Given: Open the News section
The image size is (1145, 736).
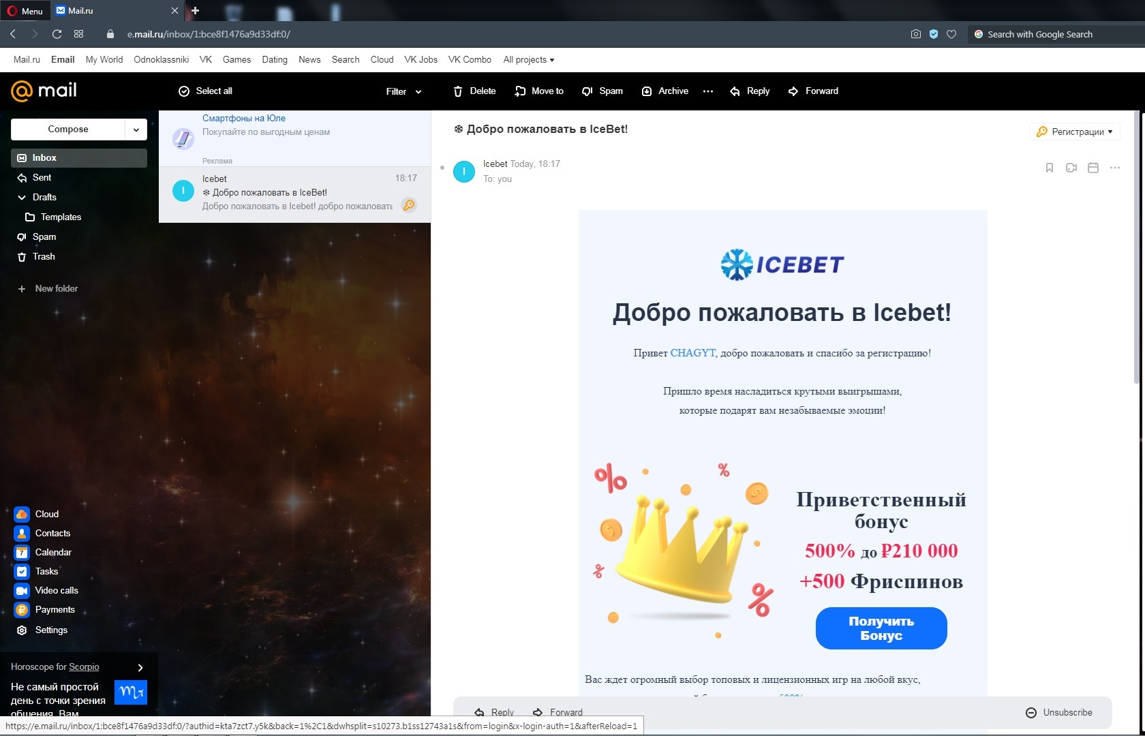Looking at the screenshot, I should click(309, 60).
